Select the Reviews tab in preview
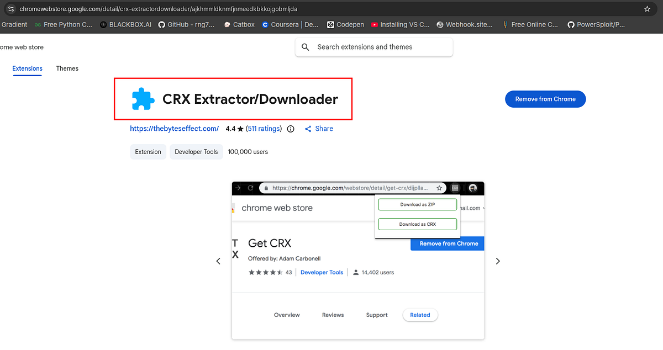The width and height of the screenshot is (663, 350). (333, 315)
